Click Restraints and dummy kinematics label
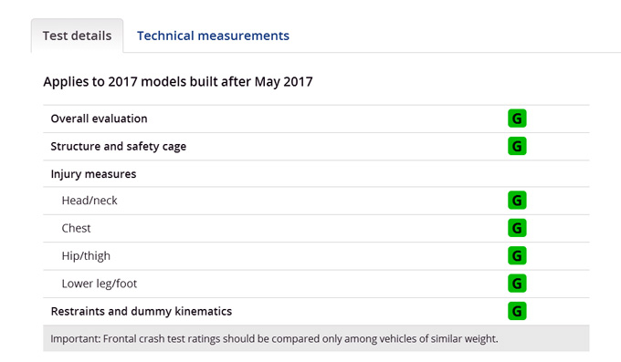The width and height of the screenshot is (621, 362). click(x=142, y=311)
